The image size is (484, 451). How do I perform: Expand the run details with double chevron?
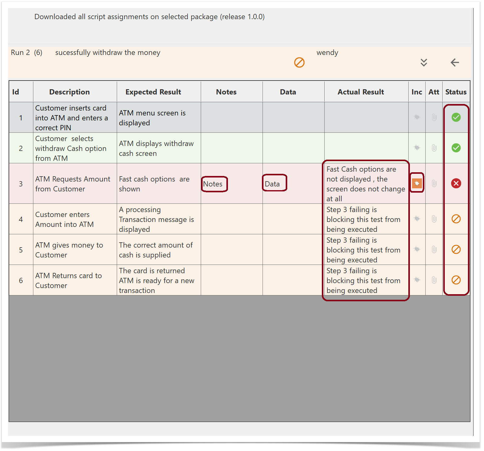(424, 63)
